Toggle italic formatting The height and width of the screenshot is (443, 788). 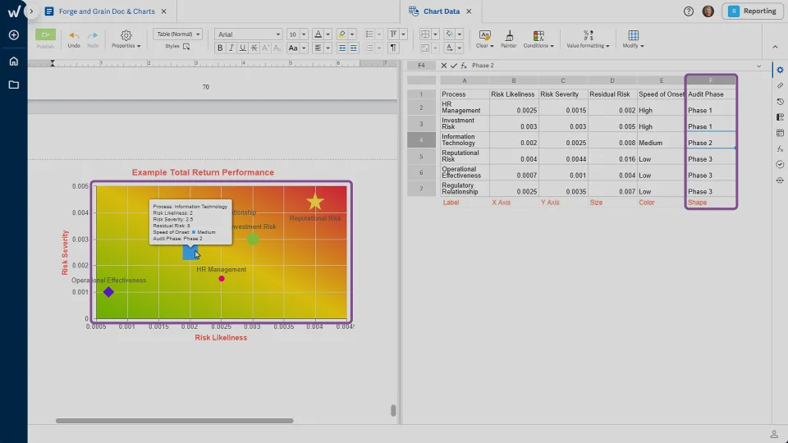click(231, 48)
